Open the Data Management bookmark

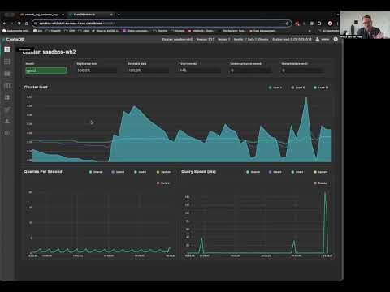[x=262, y=31]
